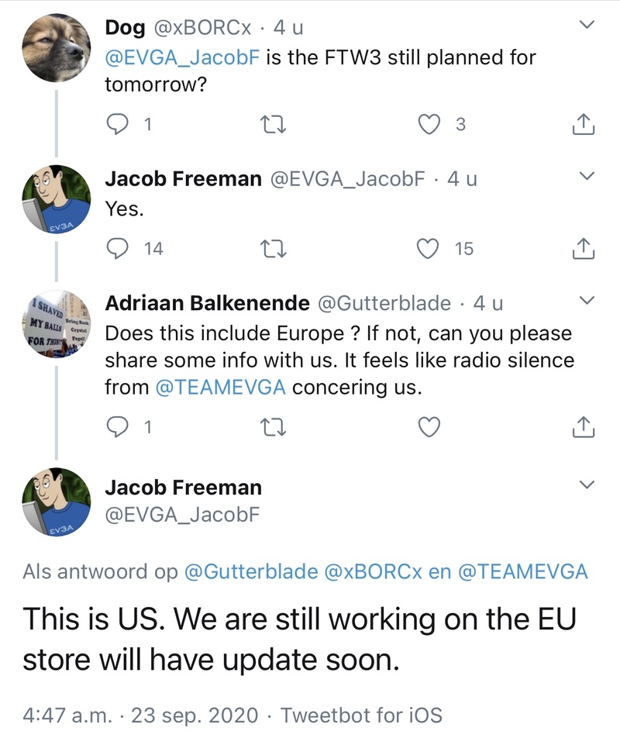The width and height of the screenshot is (620, 745).
Task: Retweet Jacob Freeman's "Yes." tweet
Action: pyautogui.click(x=269, y=249)
